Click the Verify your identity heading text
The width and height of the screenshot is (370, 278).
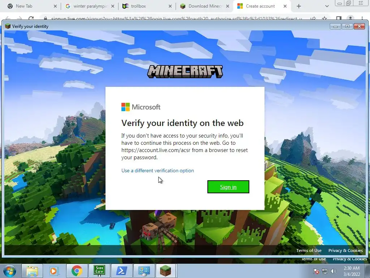[x=182, y=123]
